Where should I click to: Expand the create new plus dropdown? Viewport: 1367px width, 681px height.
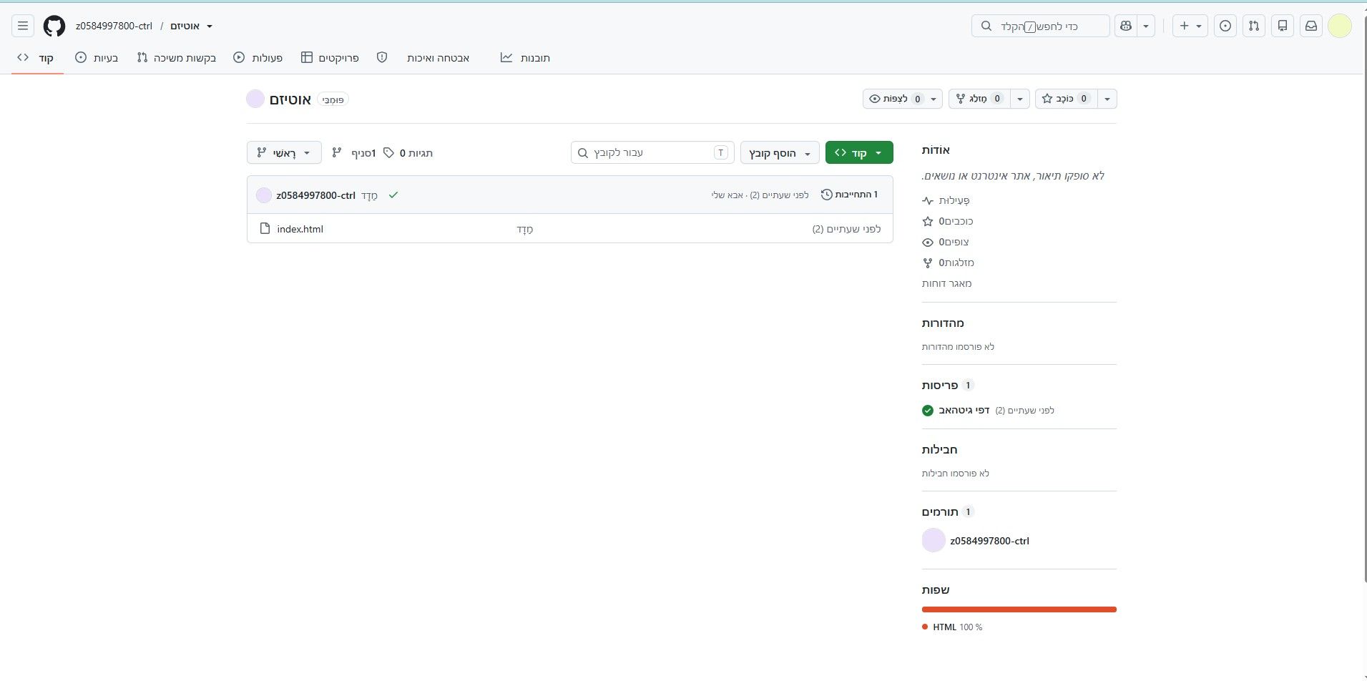point(1190,26)
